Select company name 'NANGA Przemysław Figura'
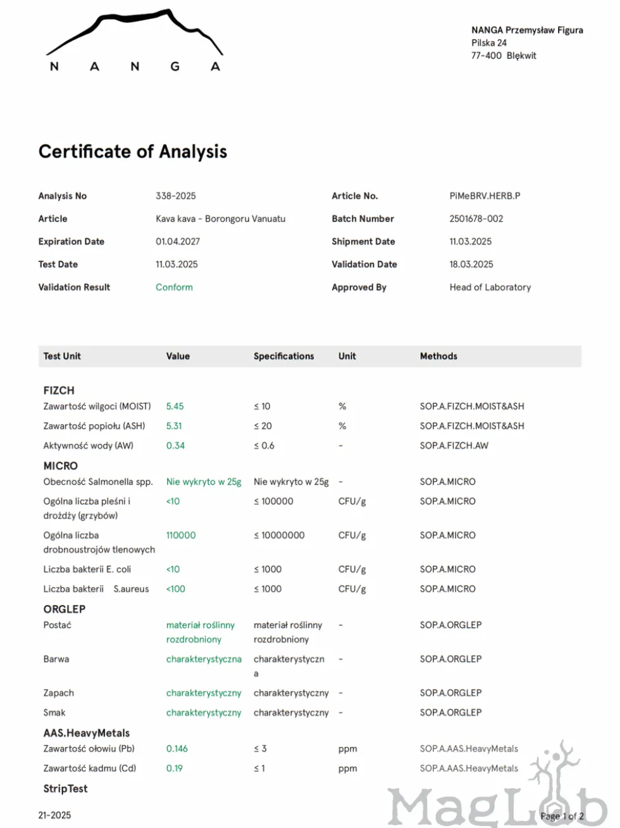Screen dimensions: 620x828 tap(528, 30)
